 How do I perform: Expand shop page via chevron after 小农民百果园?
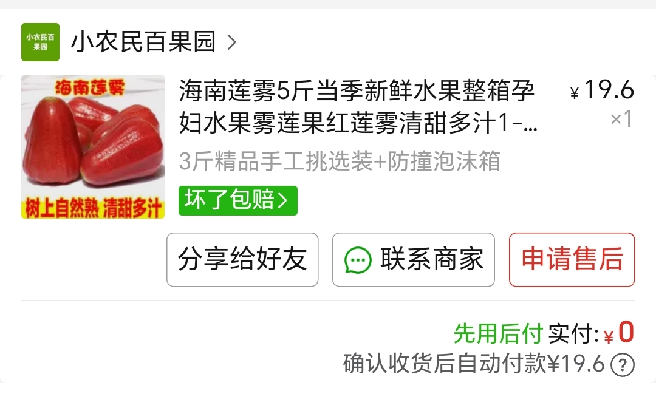(x=231, y=42)
